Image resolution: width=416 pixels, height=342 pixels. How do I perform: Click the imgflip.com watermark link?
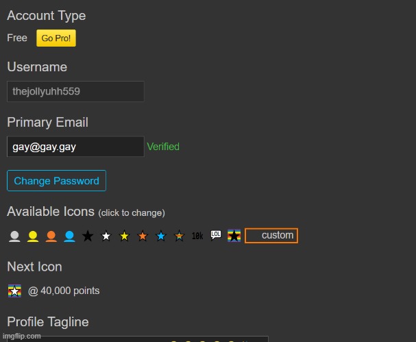(21, 336)
